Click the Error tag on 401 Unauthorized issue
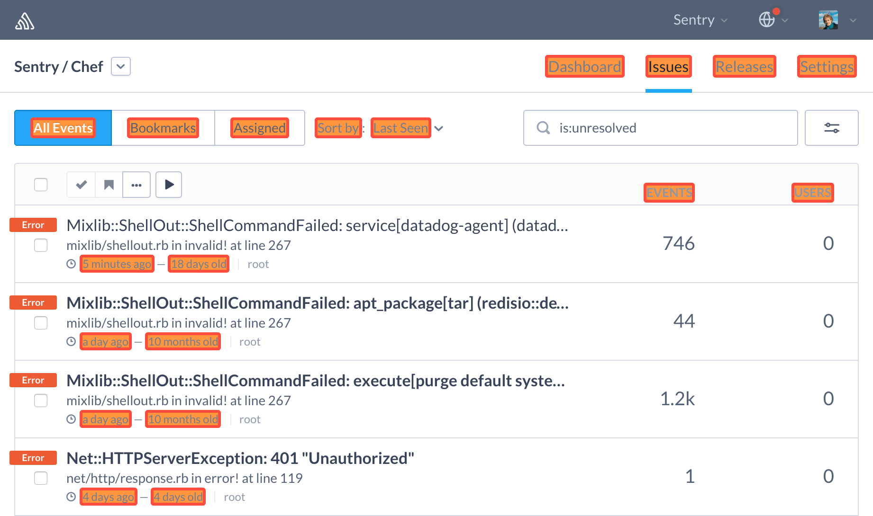Screen dimensions: 873x516 [x=33, y=458]
